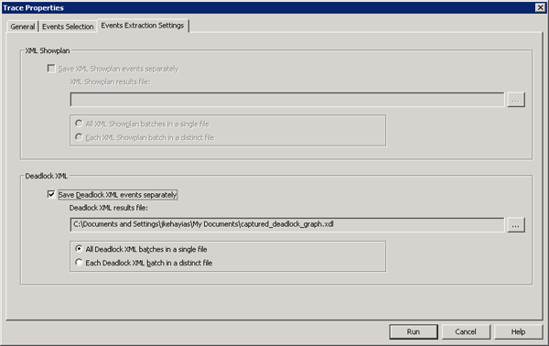Uncheck Save Deadlock XML events separately

(51, 194)
